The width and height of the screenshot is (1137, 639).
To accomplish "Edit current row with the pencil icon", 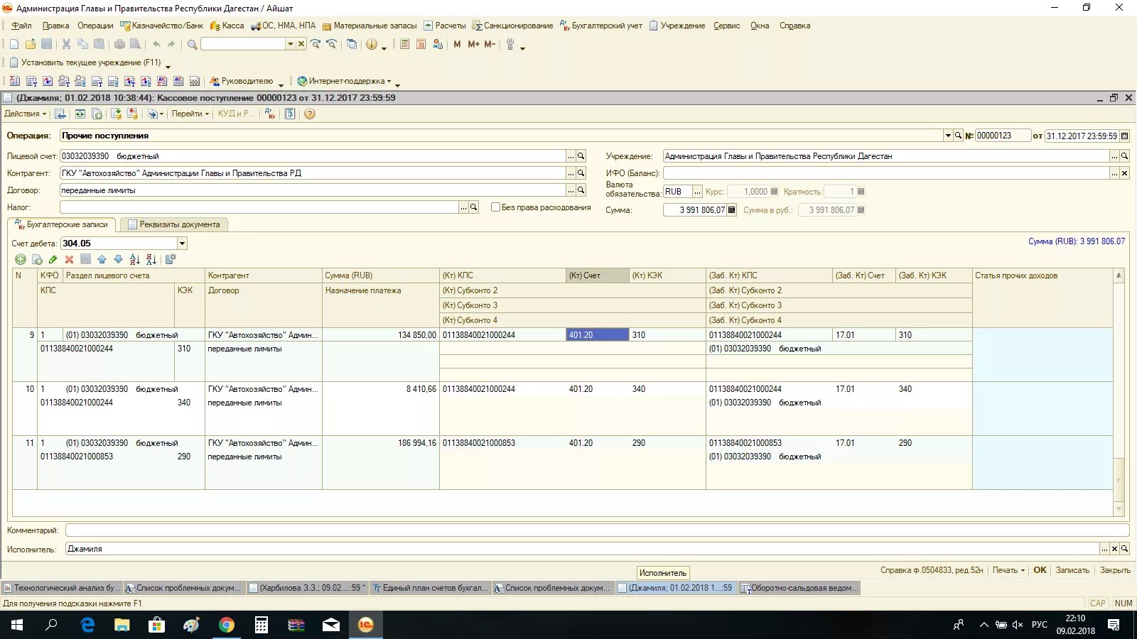I will [x=53, y=260].
